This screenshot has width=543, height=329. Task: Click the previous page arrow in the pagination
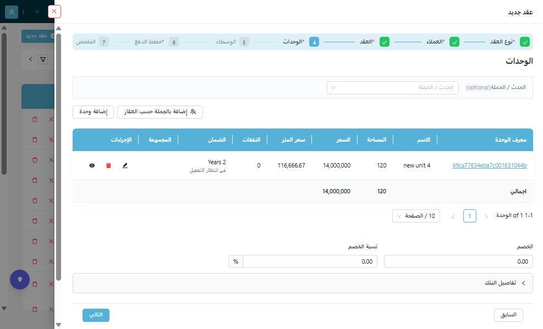486,216
